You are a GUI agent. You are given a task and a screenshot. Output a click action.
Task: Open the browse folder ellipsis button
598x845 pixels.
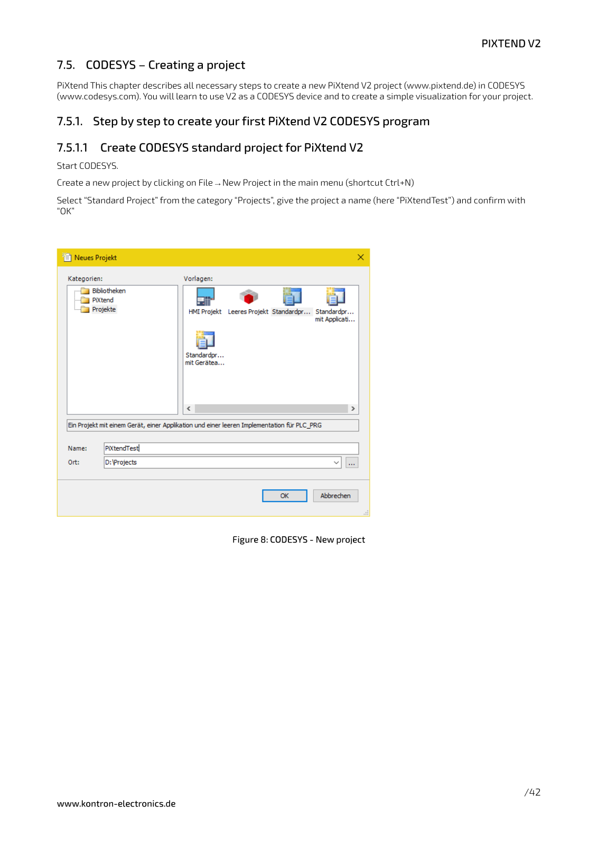352,463
